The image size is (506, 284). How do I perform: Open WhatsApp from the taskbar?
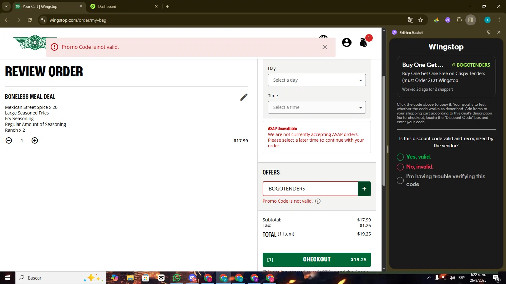click(177, 278)
